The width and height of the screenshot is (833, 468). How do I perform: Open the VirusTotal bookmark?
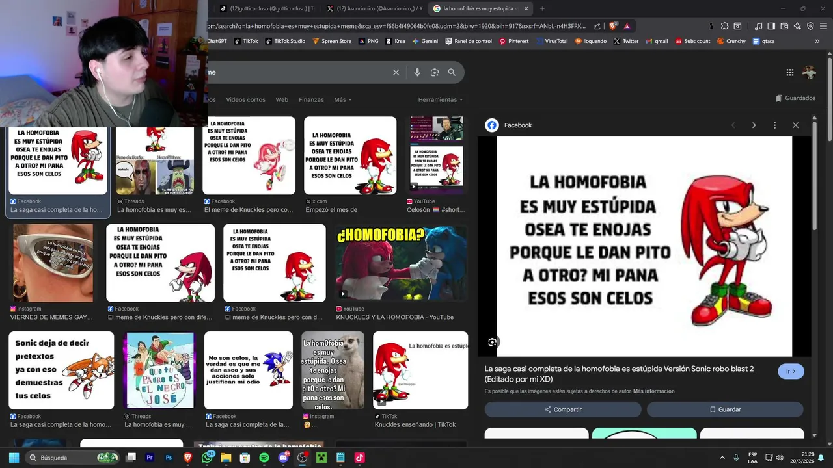pos(551,41)
